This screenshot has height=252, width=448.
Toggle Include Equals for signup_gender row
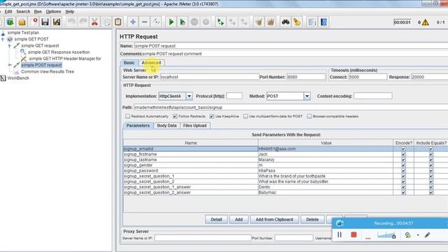(431, 165)
